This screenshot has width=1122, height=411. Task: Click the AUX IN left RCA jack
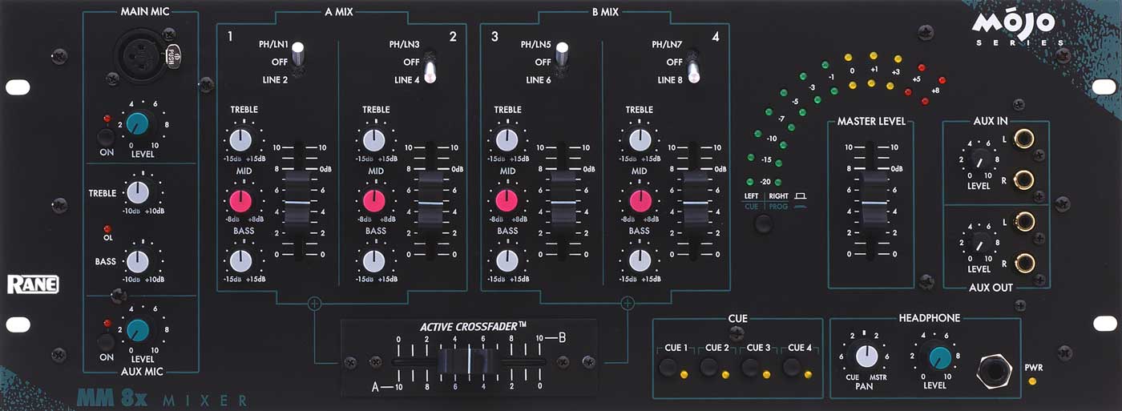1023,139
